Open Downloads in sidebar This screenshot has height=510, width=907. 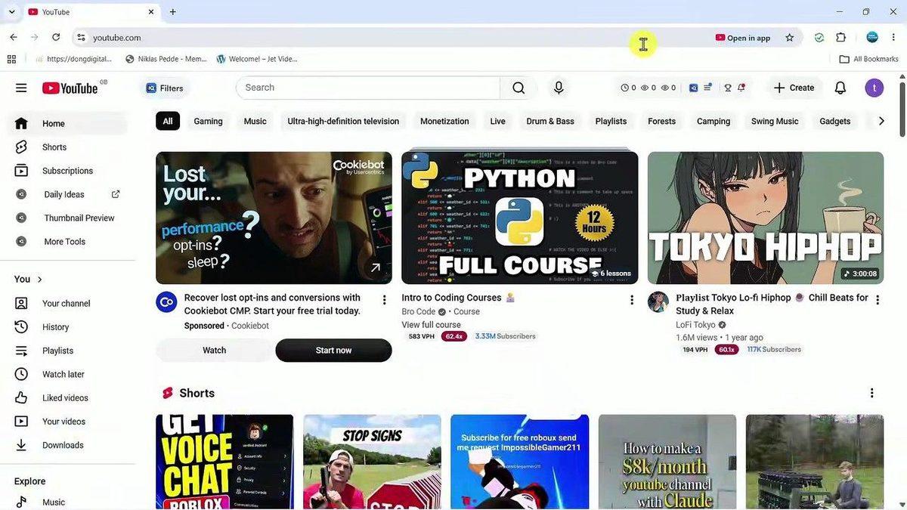click(68, 445)
